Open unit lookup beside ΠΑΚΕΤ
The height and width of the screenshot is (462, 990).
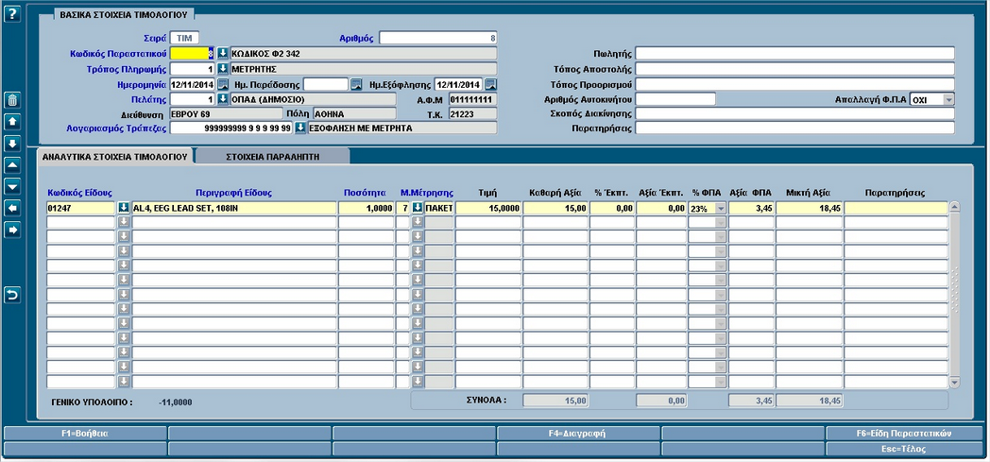pos(418,208)
